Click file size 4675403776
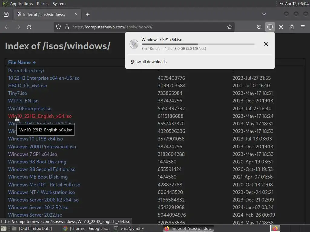The width and height of the screenshot is (310, 232). (x=171, y=78)
